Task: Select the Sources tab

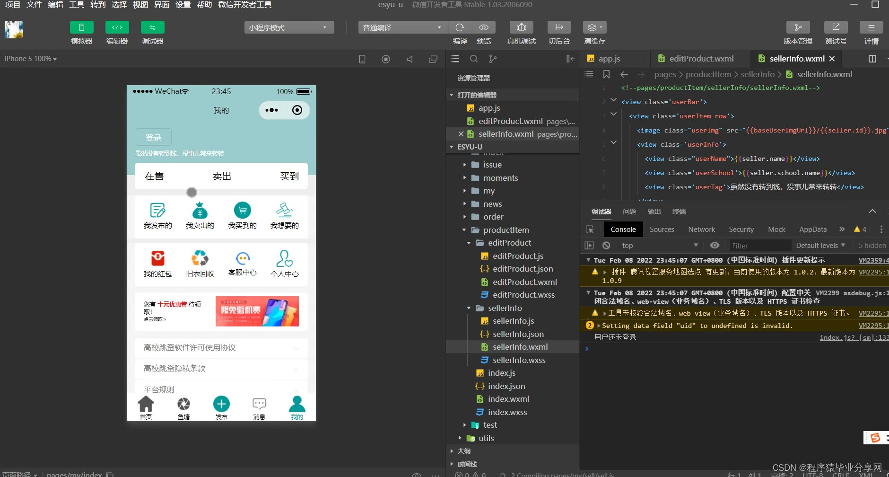Action: click(662, 230)
